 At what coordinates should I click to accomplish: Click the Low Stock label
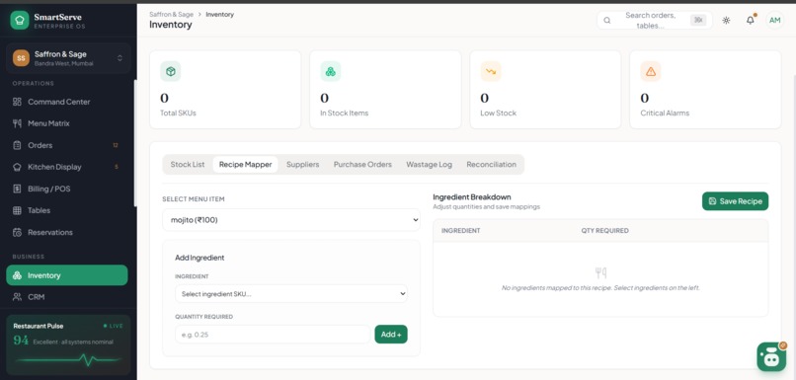click(498, 114)
